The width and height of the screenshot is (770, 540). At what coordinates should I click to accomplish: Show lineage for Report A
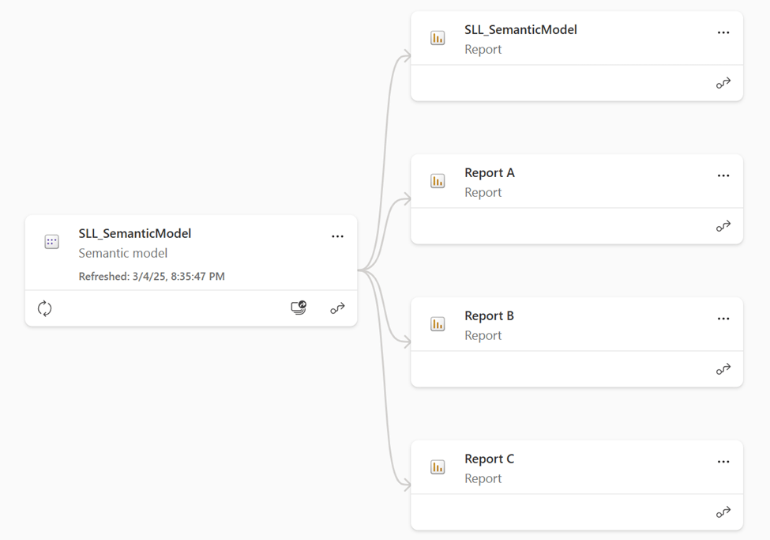[x=723, y=226]
